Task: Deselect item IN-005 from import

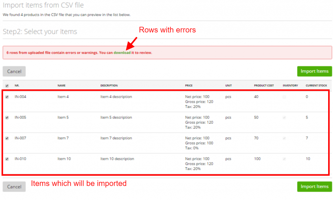Action: tap(7, 117)
